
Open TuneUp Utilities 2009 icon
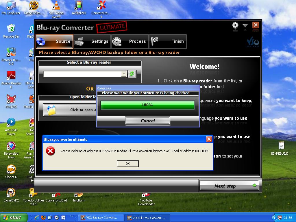[34, 197]
